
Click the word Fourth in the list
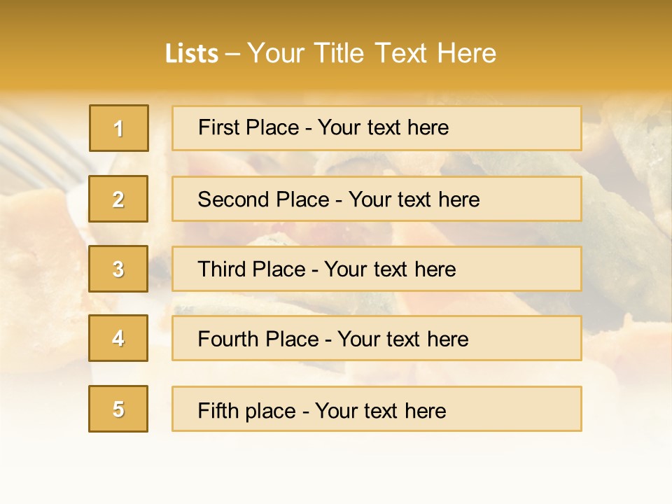tap(228, 339)
